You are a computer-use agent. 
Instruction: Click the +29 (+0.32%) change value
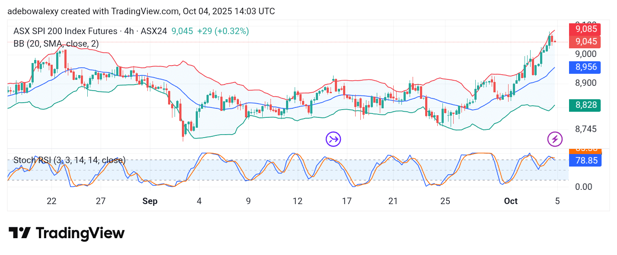click(x=223, y=31)
